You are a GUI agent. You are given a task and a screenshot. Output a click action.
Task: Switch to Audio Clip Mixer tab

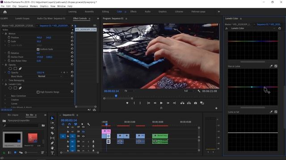(51, 19)
